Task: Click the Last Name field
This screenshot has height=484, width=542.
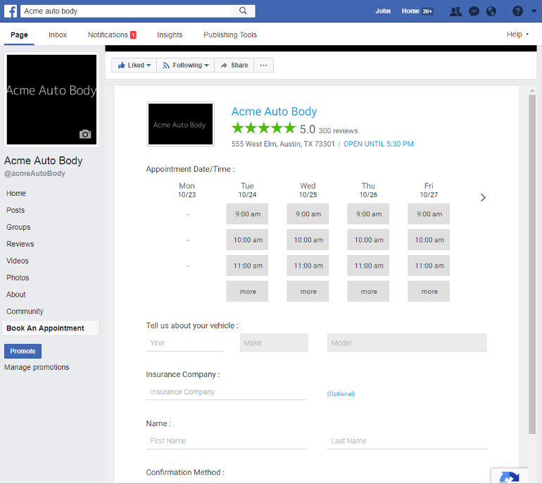Action: point(407,441)
